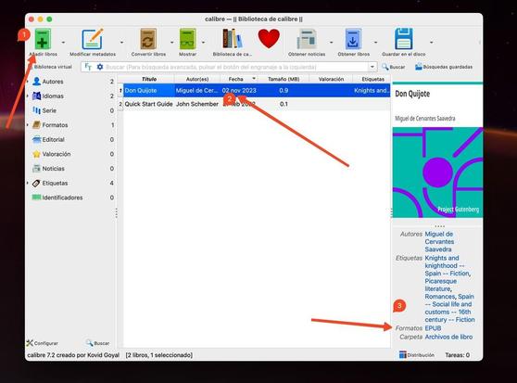
Task: Expand the Formatos tree arrow
Action: tap(28, 125)
